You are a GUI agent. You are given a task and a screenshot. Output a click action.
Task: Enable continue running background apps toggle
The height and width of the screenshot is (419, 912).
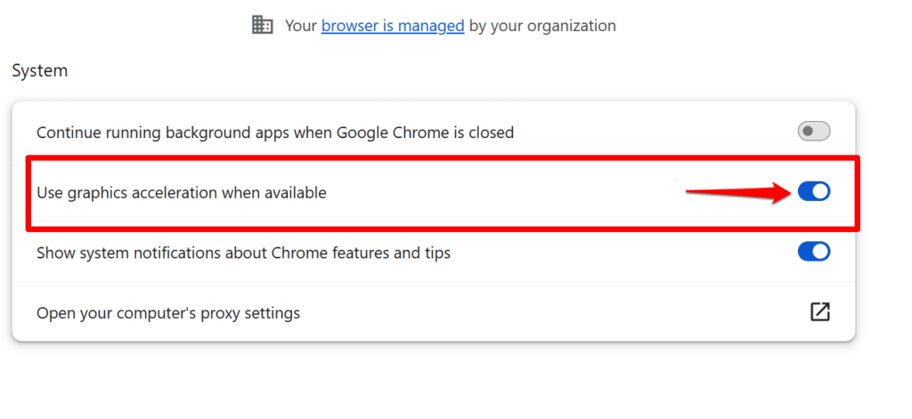tap(814, 133)
